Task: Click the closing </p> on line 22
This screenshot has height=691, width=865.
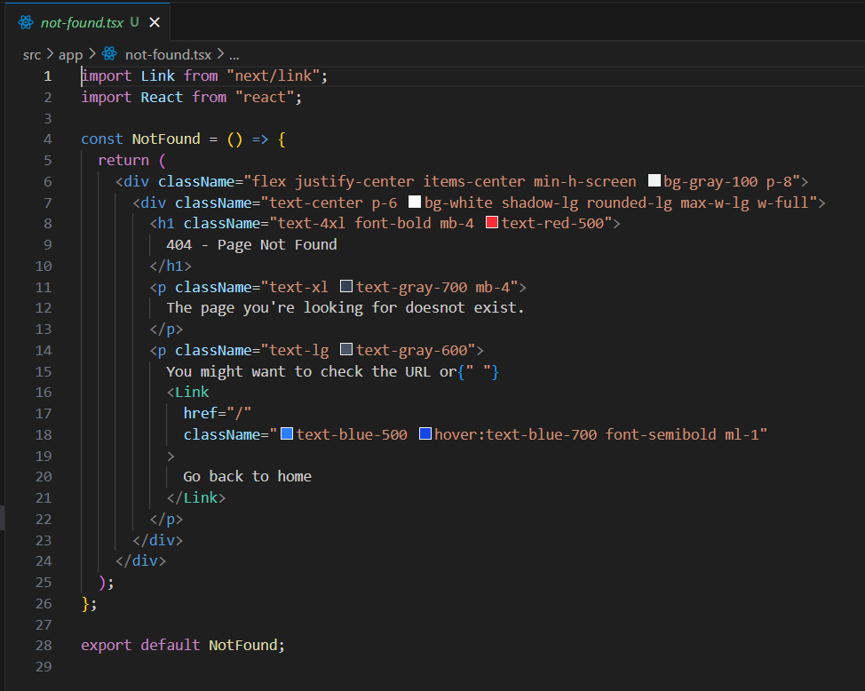Action: point(166,520)
